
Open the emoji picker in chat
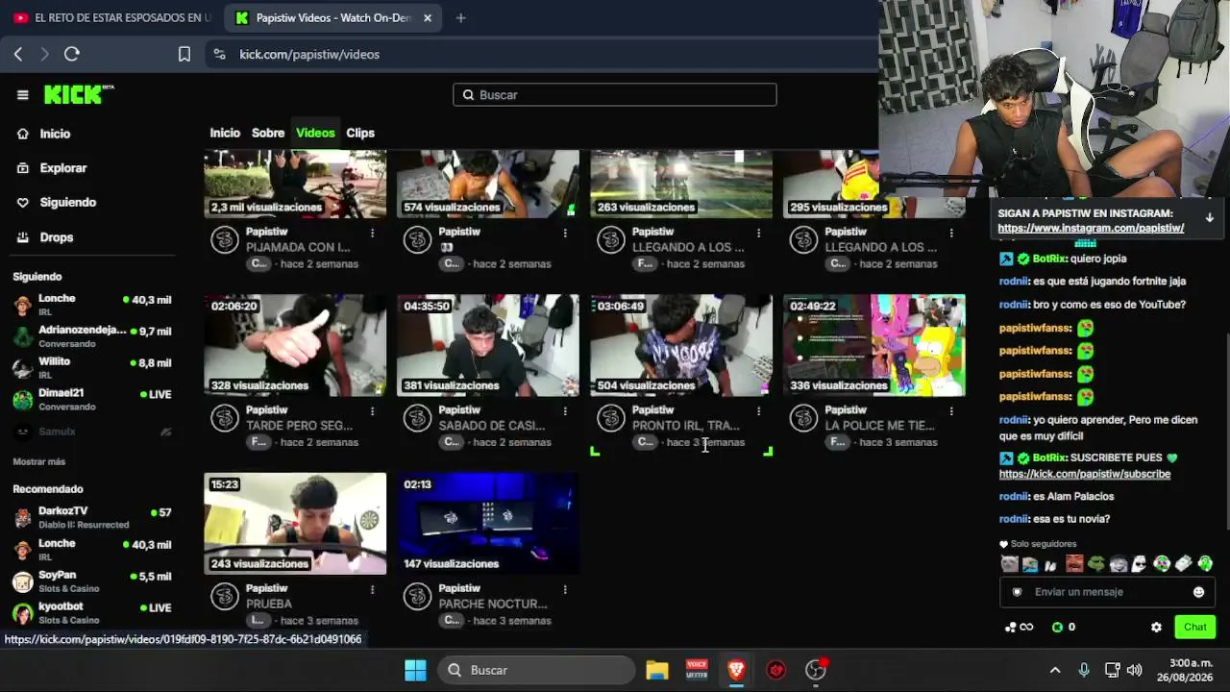click(x=1198, y=592)
